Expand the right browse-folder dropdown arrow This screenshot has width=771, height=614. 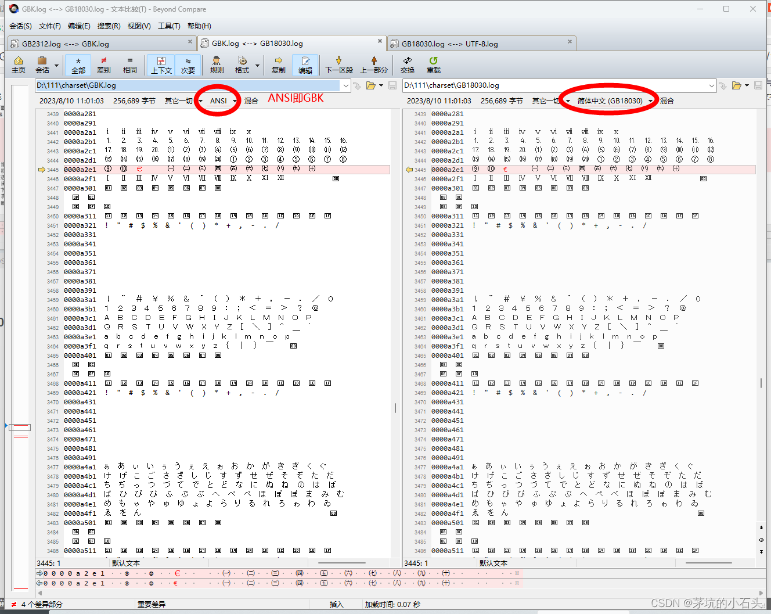pos(747,86)
